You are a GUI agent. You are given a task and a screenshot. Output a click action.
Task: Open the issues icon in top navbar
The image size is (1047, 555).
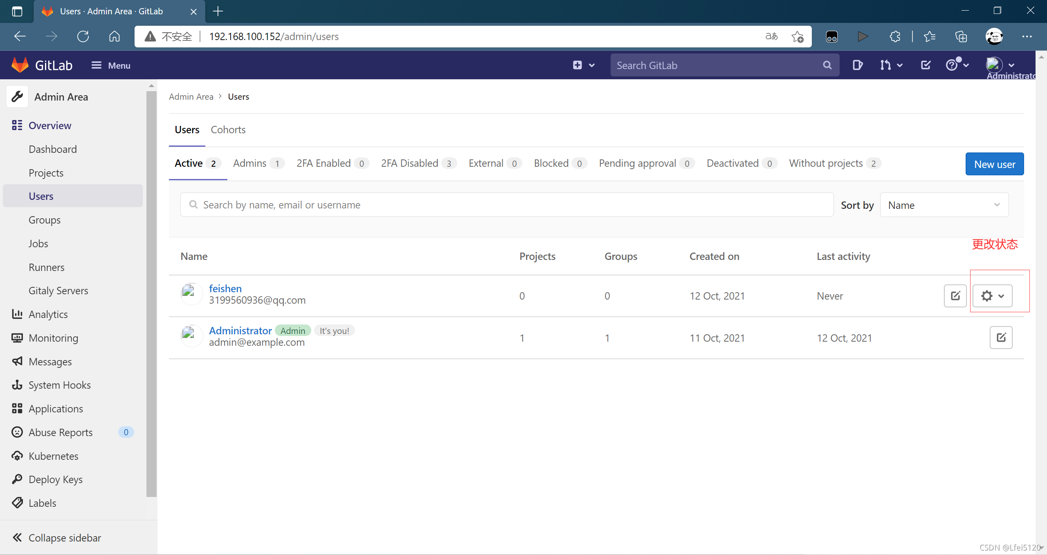coord(857,65)
